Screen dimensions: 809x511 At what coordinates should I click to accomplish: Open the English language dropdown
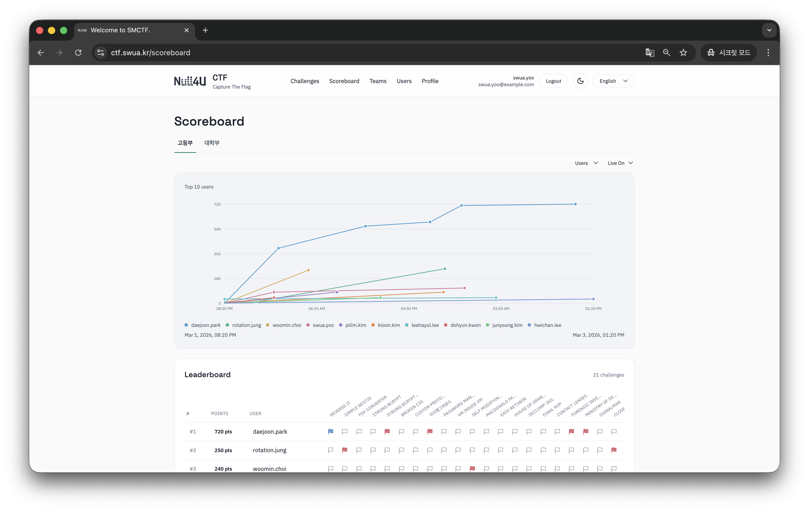coord(613,81)
